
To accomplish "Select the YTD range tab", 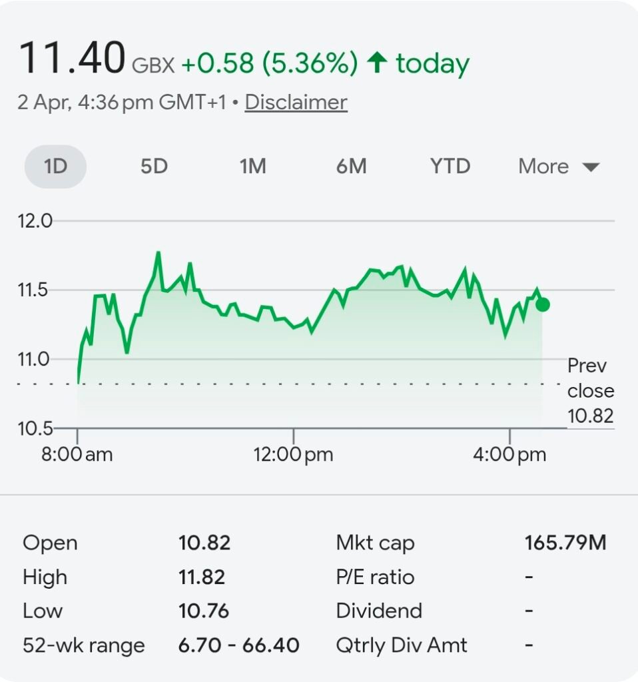I will coord(450,167).
